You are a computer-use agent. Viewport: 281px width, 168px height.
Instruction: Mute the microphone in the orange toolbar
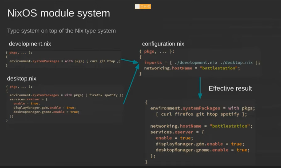click(x=145, y=6)
